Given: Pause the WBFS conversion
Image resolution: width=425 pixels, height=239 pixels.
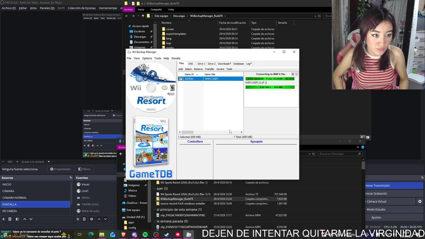Looking at the screenshot, I should click(x=293, y=74).
